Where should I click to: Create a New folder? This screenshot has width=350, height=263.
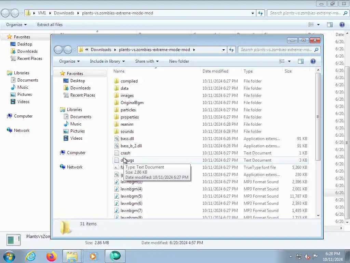pos(179,61)
